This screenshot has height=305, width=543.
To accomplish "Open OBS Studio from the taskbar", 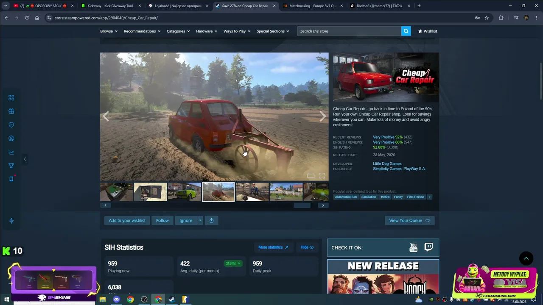I will tap(144, 299).
